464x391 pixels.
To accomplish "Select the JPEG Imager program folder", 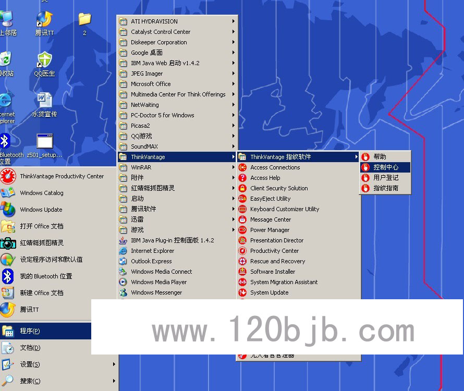I will click(177, 74).
